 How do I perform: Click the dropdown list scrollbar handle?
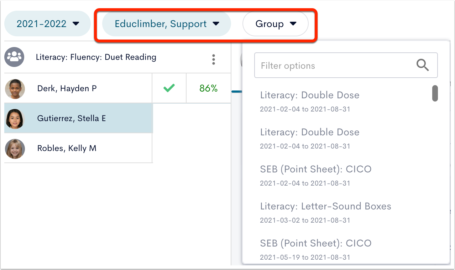click(435, 93)
